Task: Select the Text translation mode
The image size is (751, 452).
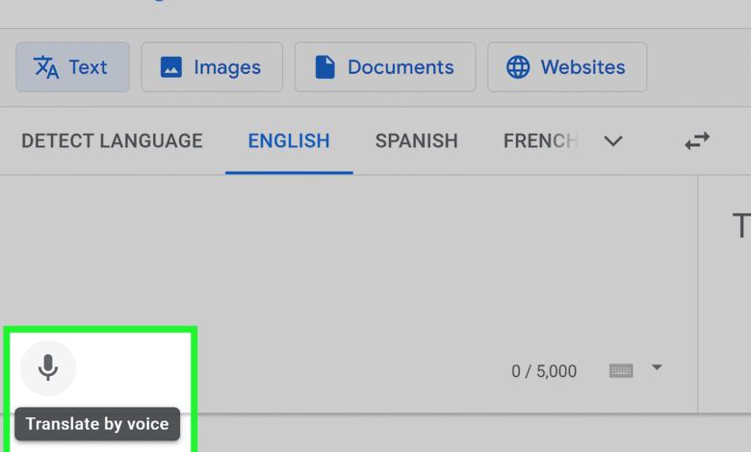Action: point(73,67)
